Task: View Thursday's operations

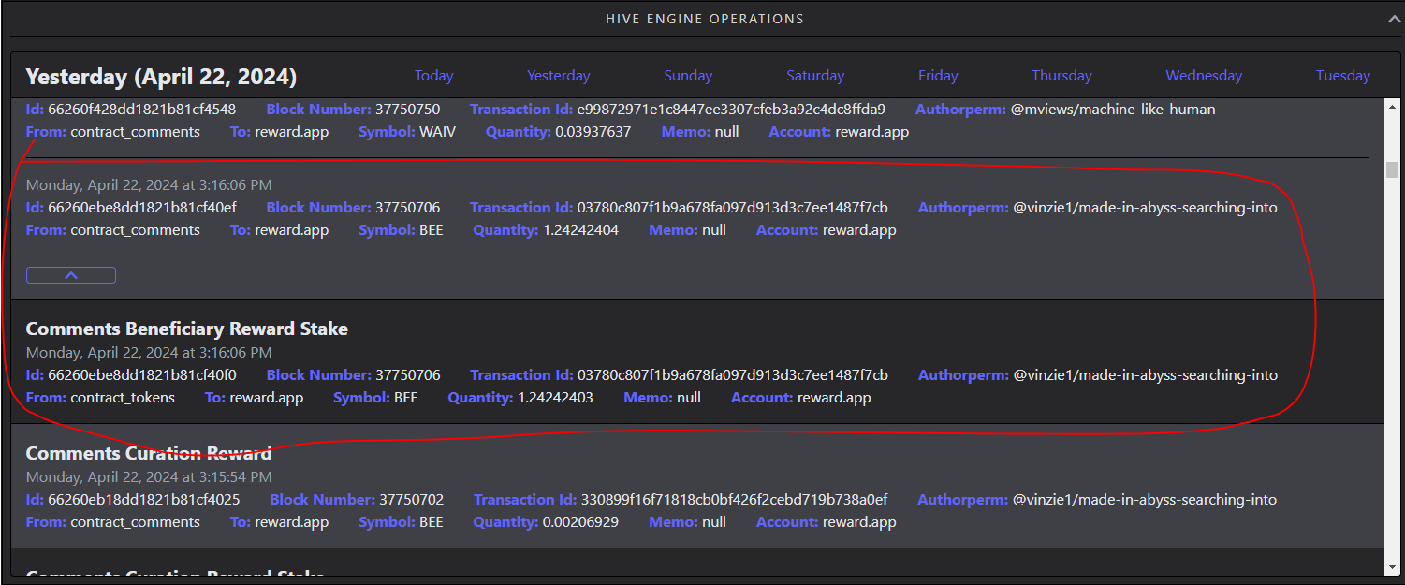Action: coord(1061,76)
